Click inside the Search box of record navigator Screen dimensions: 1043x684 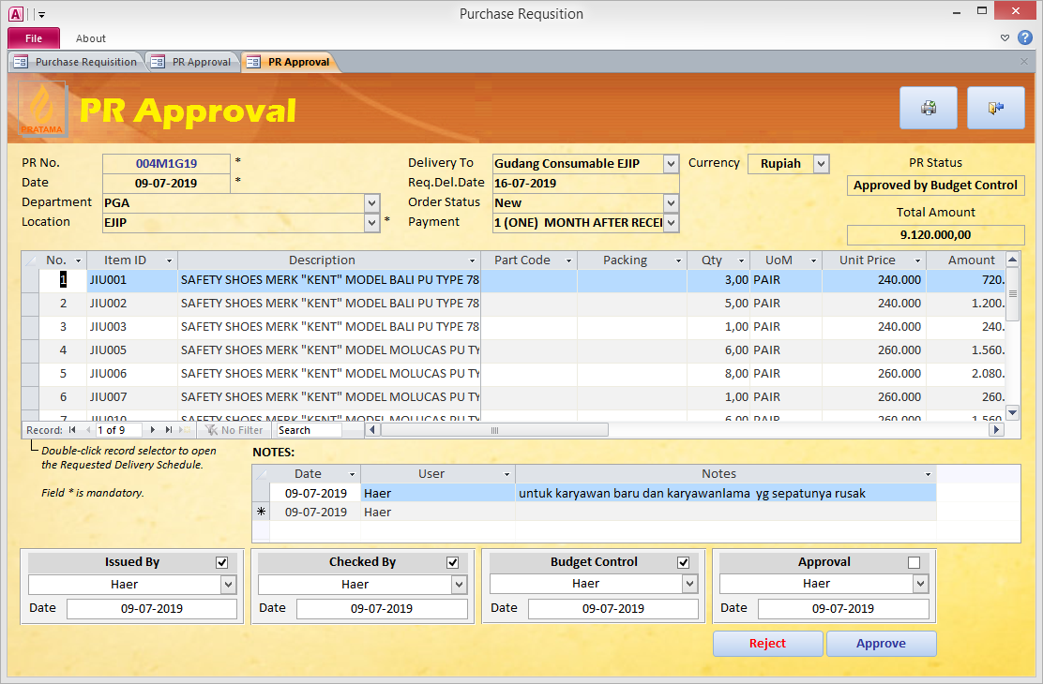click(x=310, y=429)
